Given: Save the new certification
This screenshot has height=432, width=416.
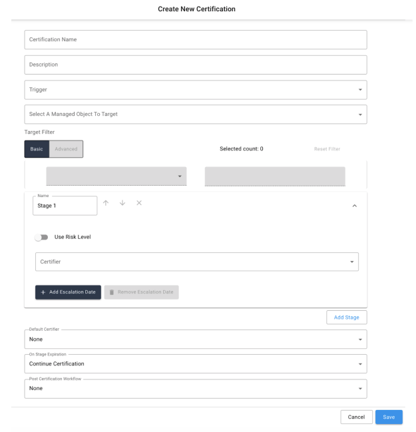Looking at the screenshot, I should pos(389,417).
